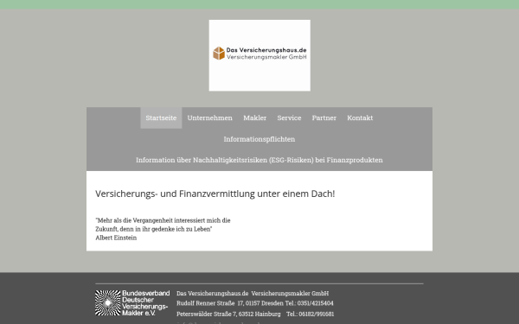Screen dimensions: 519x324
Task: Click the Das Versicherungshaus.de logo image
Action: coord(259,55)
